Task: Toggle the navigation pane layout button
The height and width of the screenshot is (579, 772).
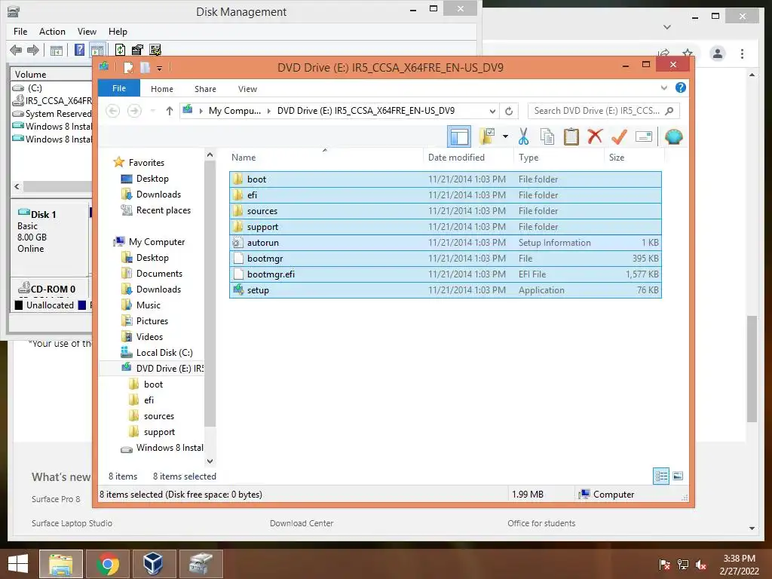Action: [459, 136]
